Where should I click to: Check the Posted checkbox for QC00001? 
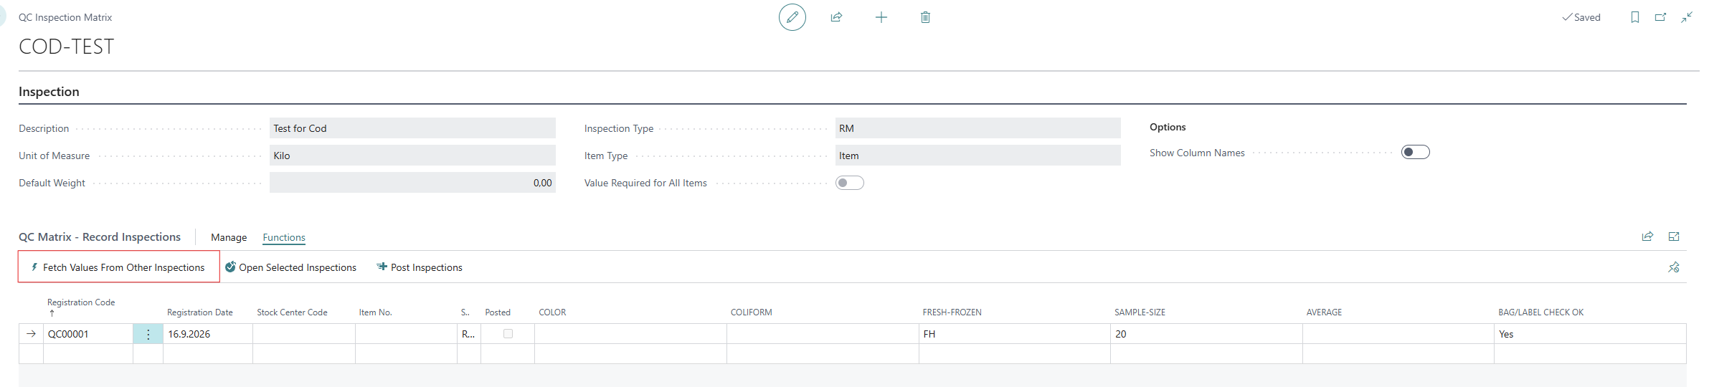pos(508,333)
